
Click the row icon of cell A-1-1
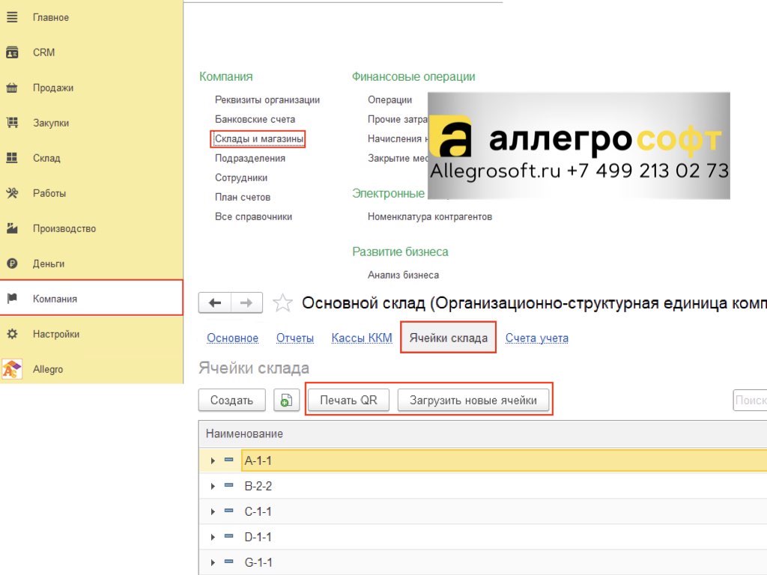[x=228, y=460]
